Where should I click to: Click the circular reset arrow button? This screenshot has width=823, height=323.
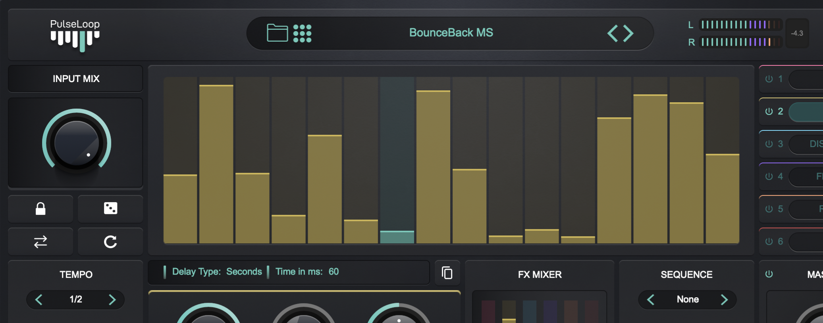tap(110, 242)
